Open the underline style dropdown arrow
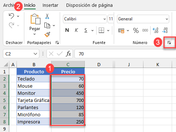The height and width of the screenshot is (132, 176). 92,30
